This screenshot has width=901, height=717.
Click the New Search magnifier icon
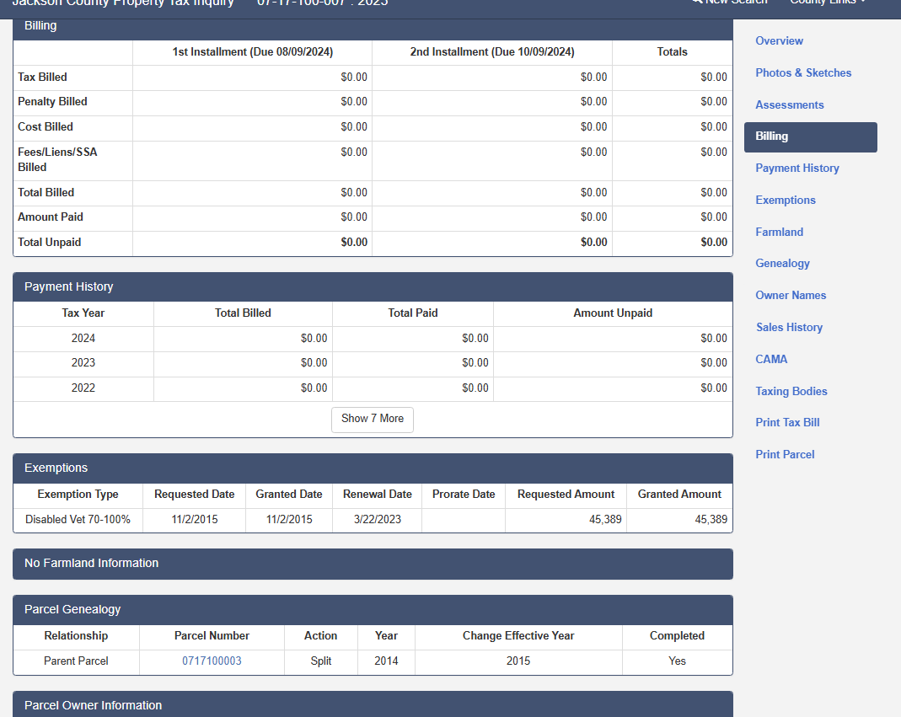coord(697,2)
